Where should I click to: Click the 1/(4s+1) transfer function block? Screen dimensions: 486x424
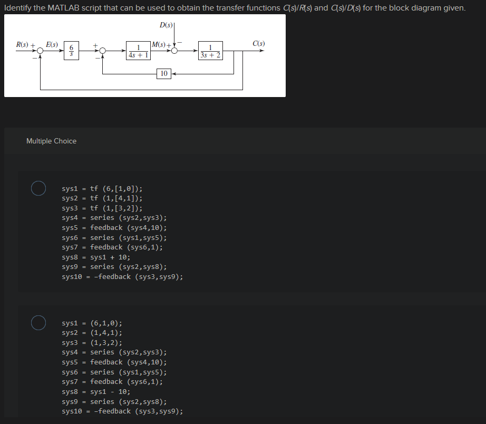(x=138, y=51)
